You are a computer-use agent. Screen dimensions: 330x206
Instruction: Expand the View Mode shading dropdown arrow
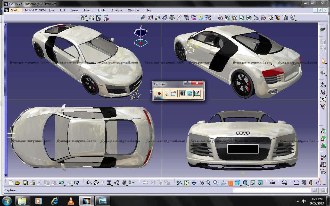click(x=248, y=185)
